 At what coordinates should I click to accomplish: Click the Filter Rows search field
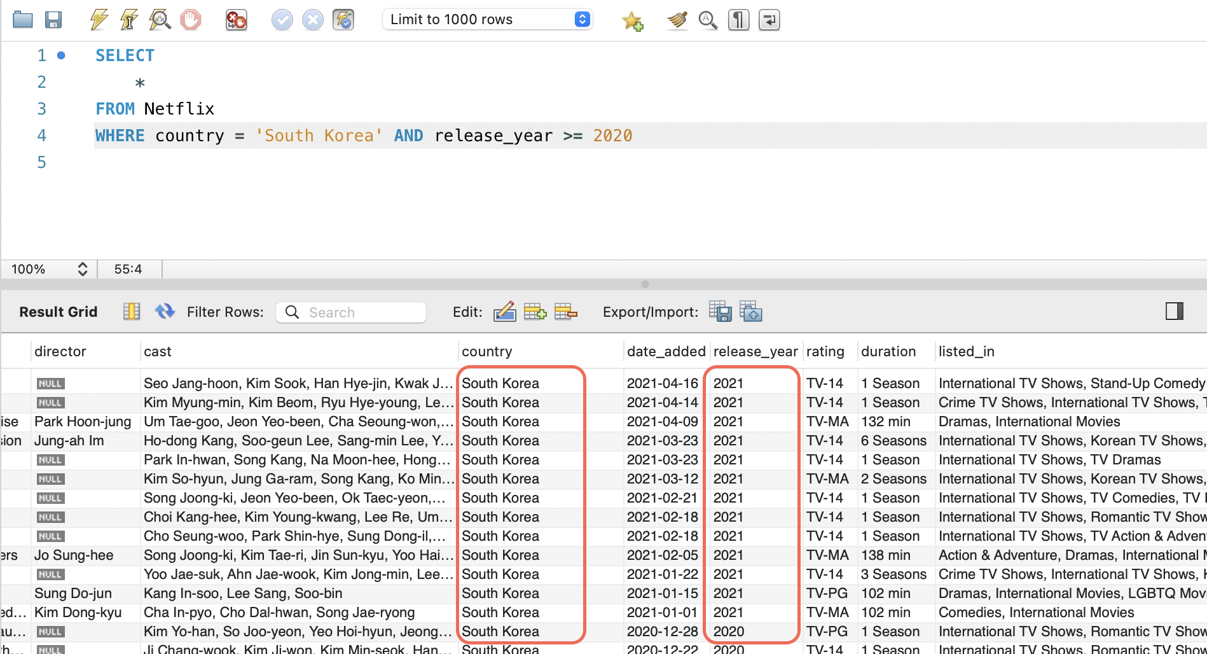pos(351,312)
